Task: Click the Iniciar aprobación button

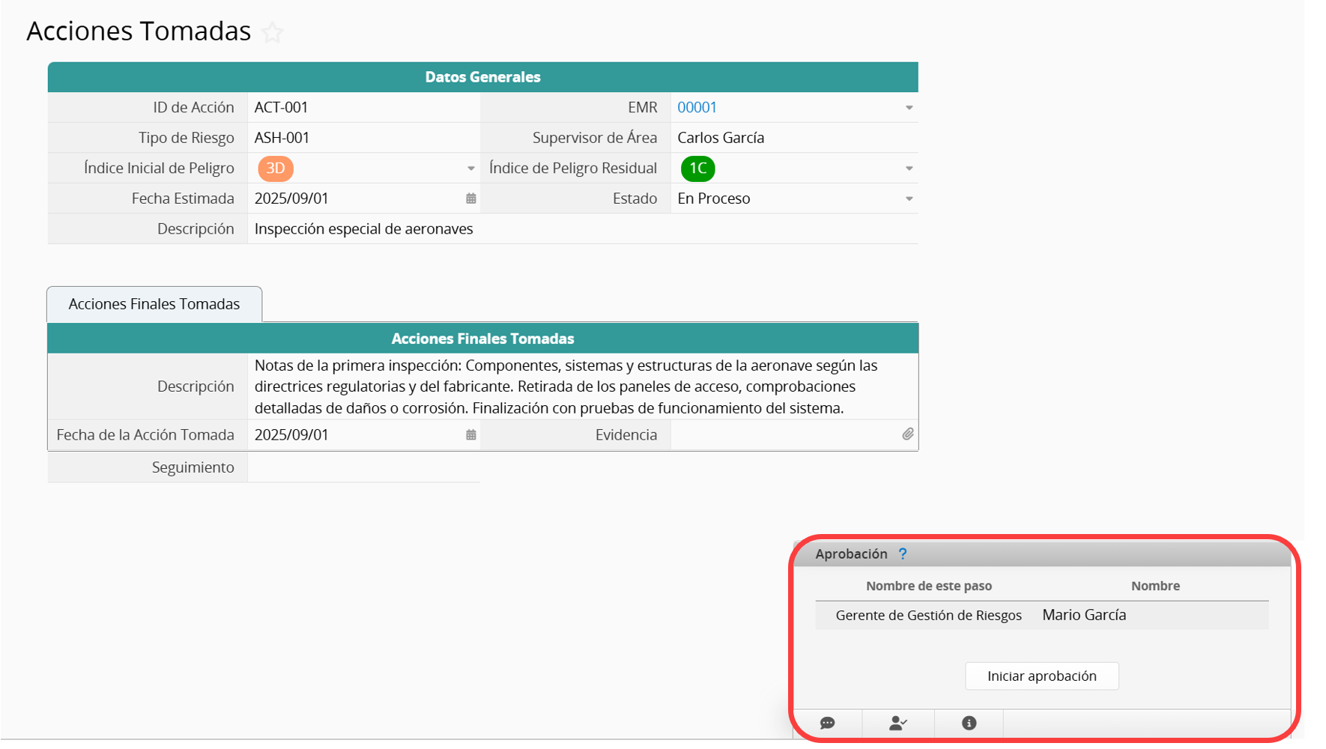Action: pyautogui.click(x=1041, y=676)
